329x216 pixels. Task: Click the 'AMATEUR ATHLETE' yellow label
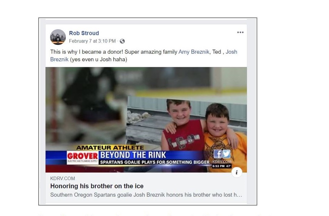click(x=110, y=148)
